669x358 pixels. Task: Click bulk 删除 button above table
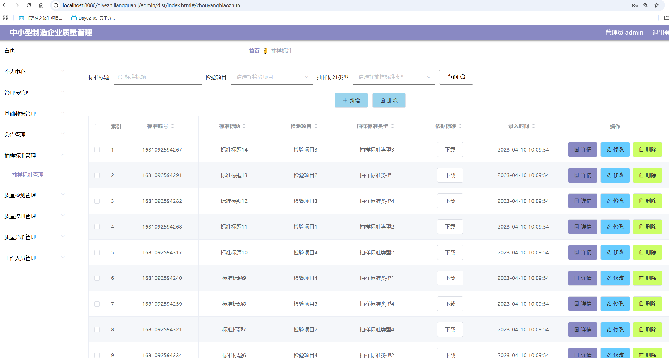[389, 100]
